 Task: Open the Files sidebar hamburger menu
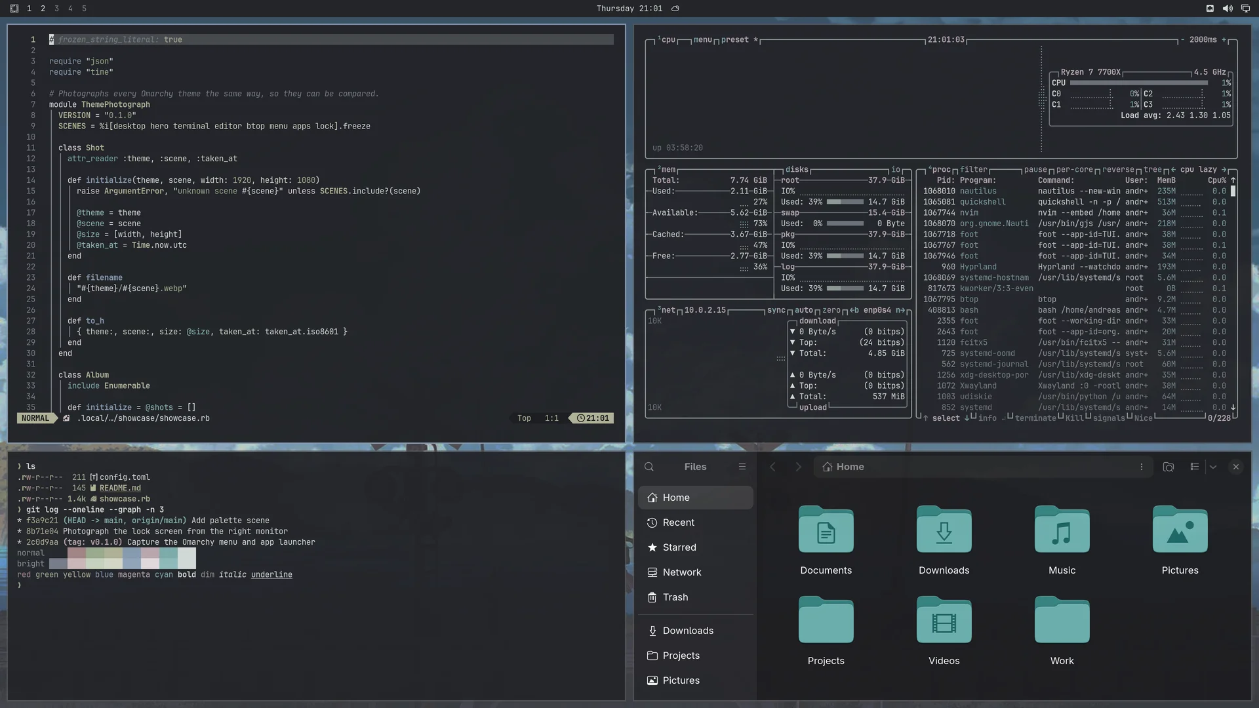coord(742,467)
